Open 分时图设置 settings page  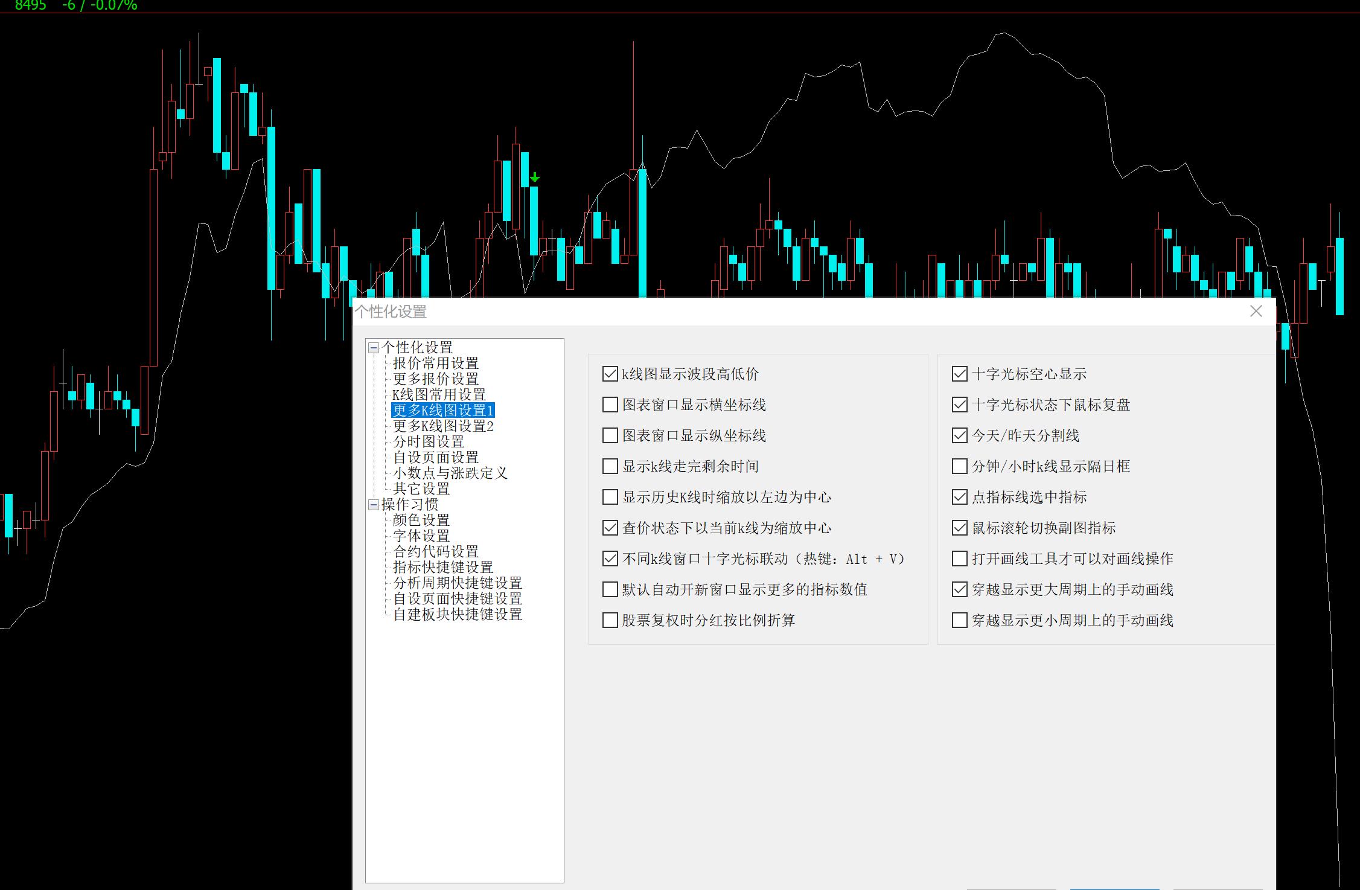429,442
